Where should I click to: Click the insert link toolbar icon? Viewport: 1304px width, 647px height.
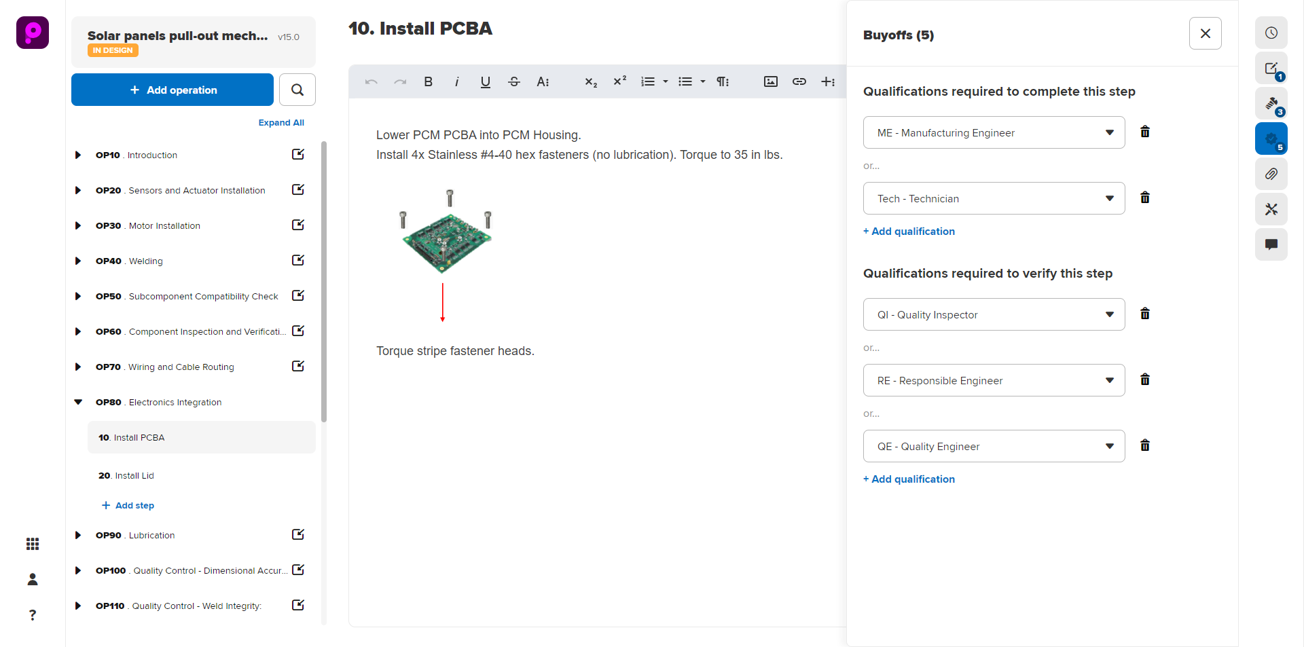pyautogui.click(x=799, y=81)
